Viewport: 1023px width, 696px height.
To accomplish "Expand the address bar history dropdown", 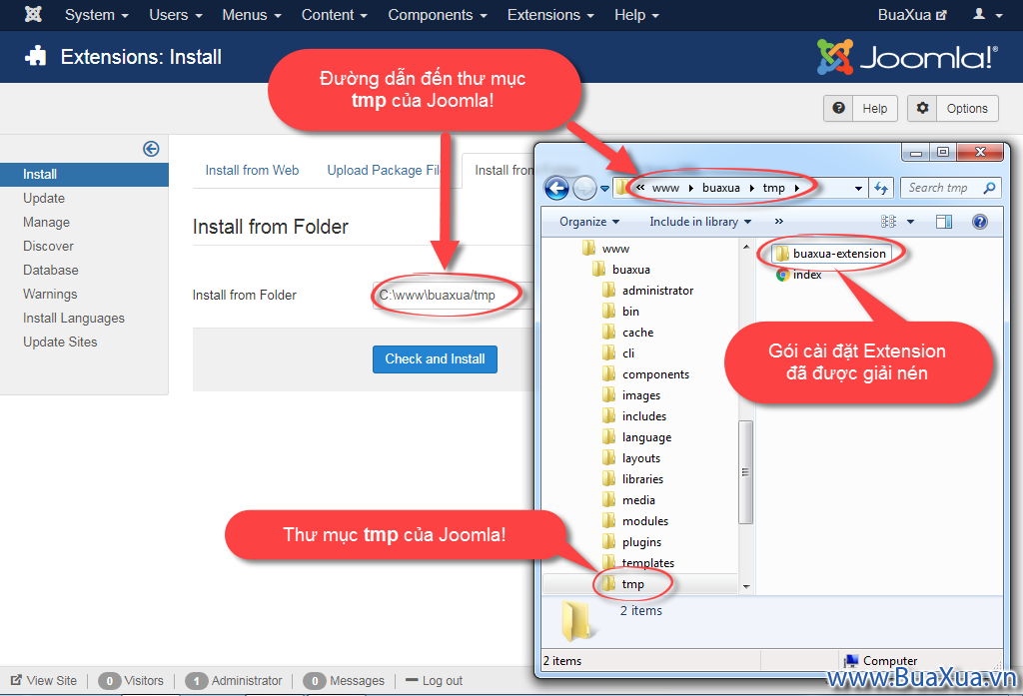I will tap(858, 189).
